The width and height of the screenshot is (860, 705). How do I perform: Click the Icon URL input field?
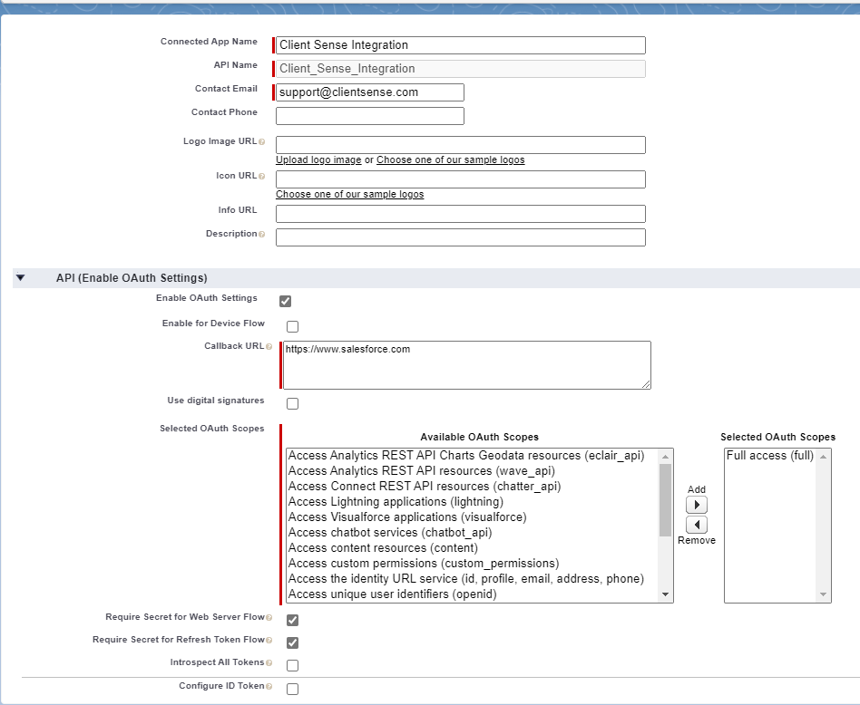[x=461, y=179]
